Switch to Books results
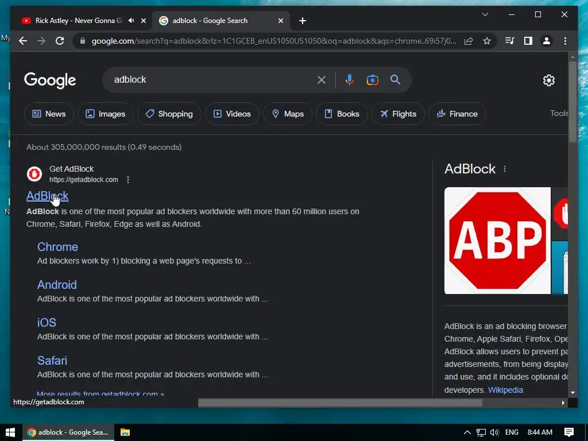This screenshot has height=441, width=588. point(342,114)
